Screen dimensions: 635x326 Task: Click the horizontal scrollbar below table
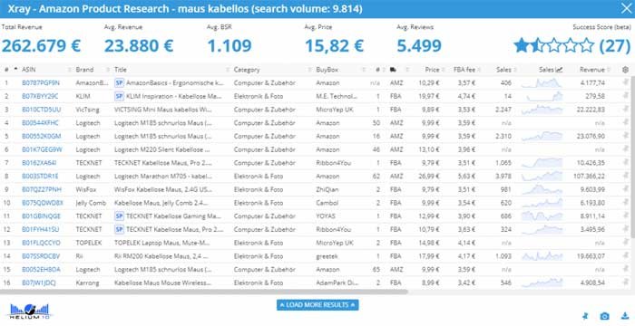pyautogui.click(x=204, y=292)
